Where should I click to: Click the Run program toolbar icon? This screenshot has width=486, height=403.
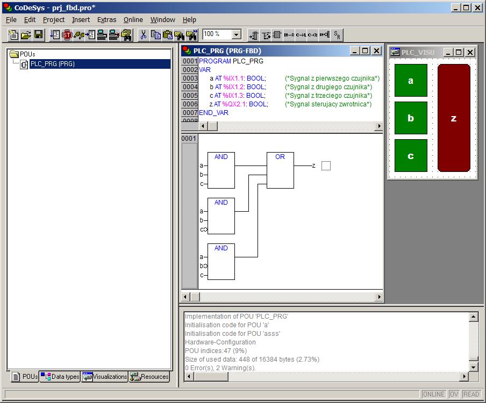55,35
